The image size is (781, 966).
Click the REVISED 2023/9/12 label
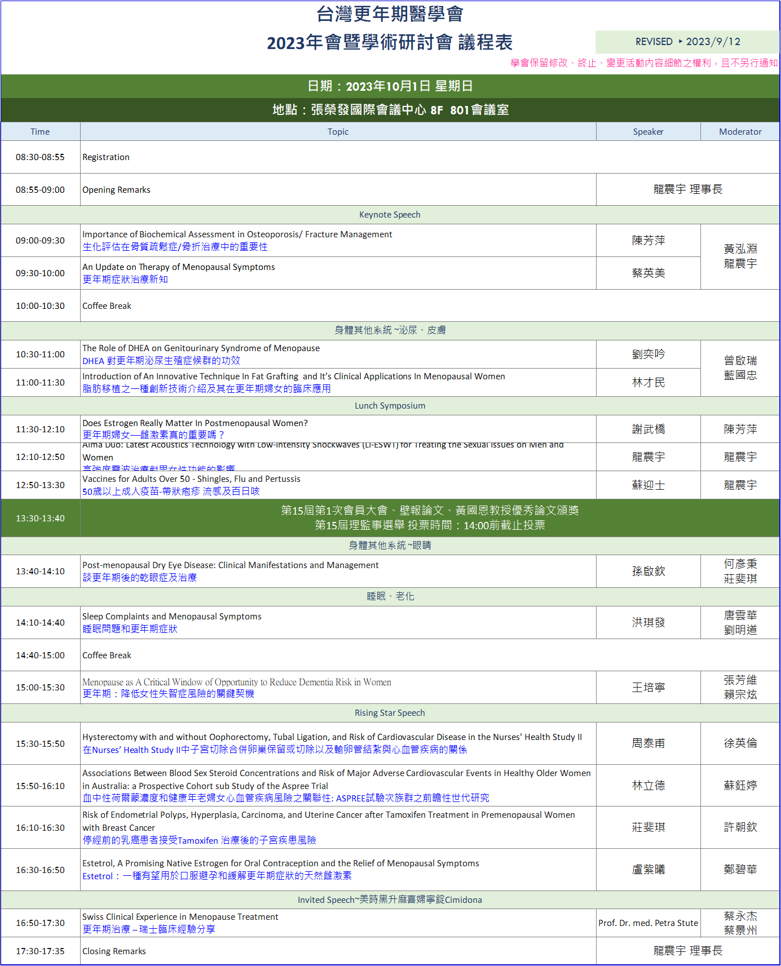[x=687, y=42]
